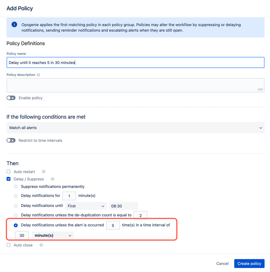Open the Policy description help icon

[x=38, y=75]
